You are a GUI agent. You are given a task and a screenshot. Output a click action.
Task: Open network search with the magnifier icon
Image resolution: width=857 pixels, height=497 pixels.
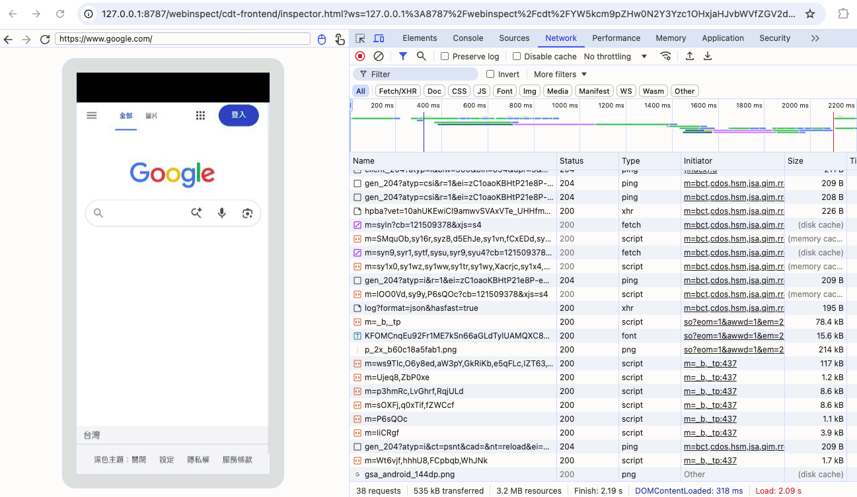click(421, 56)
